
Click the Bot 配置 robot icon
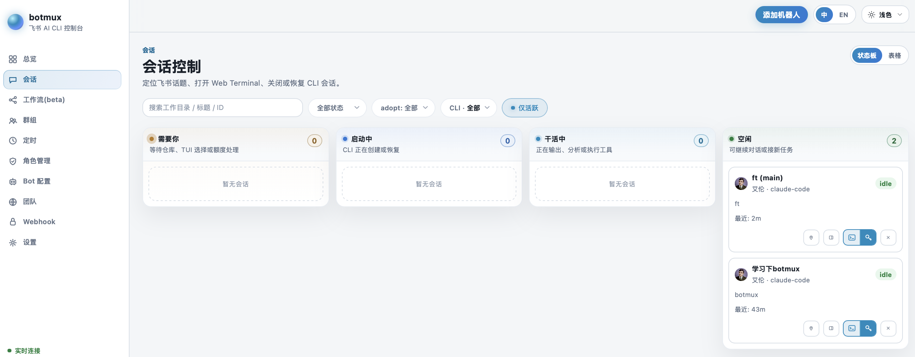pos(13,181)
